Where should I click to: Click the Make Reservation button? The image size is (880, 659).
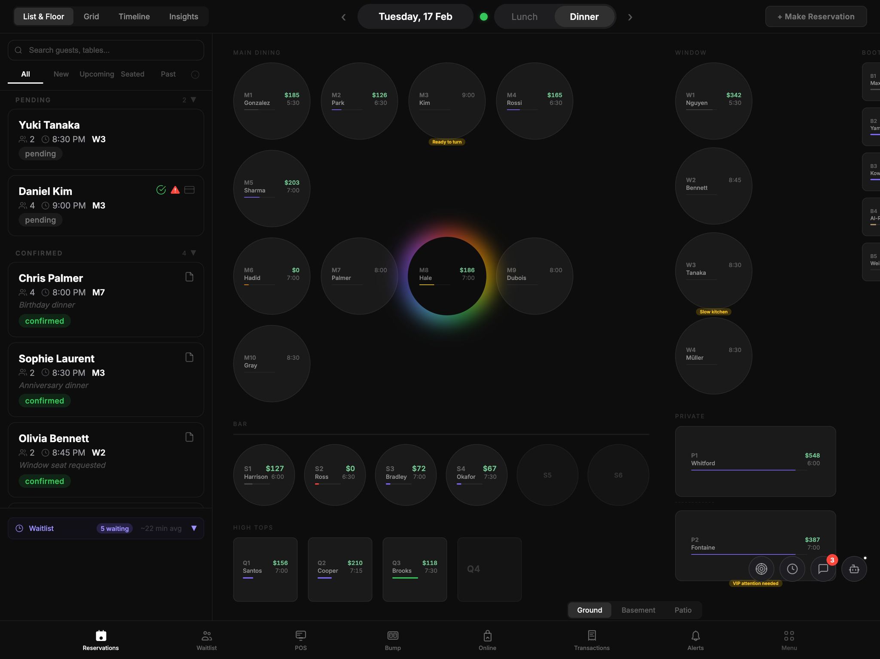pyautogui.click(x=816, y=17)
